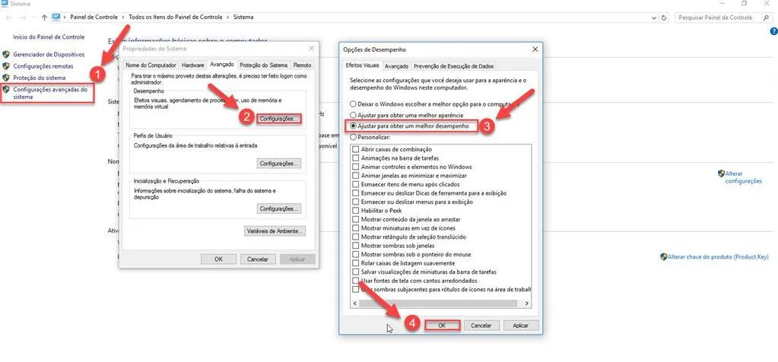Click the refresh icon beside address bar
This screenshot has height=362, width=778.
[x=665, y=17]
